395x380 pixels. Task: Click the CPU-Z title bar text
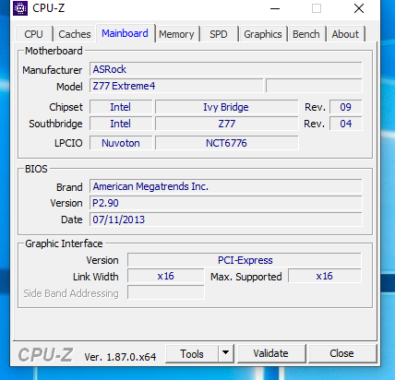[49, 8]
